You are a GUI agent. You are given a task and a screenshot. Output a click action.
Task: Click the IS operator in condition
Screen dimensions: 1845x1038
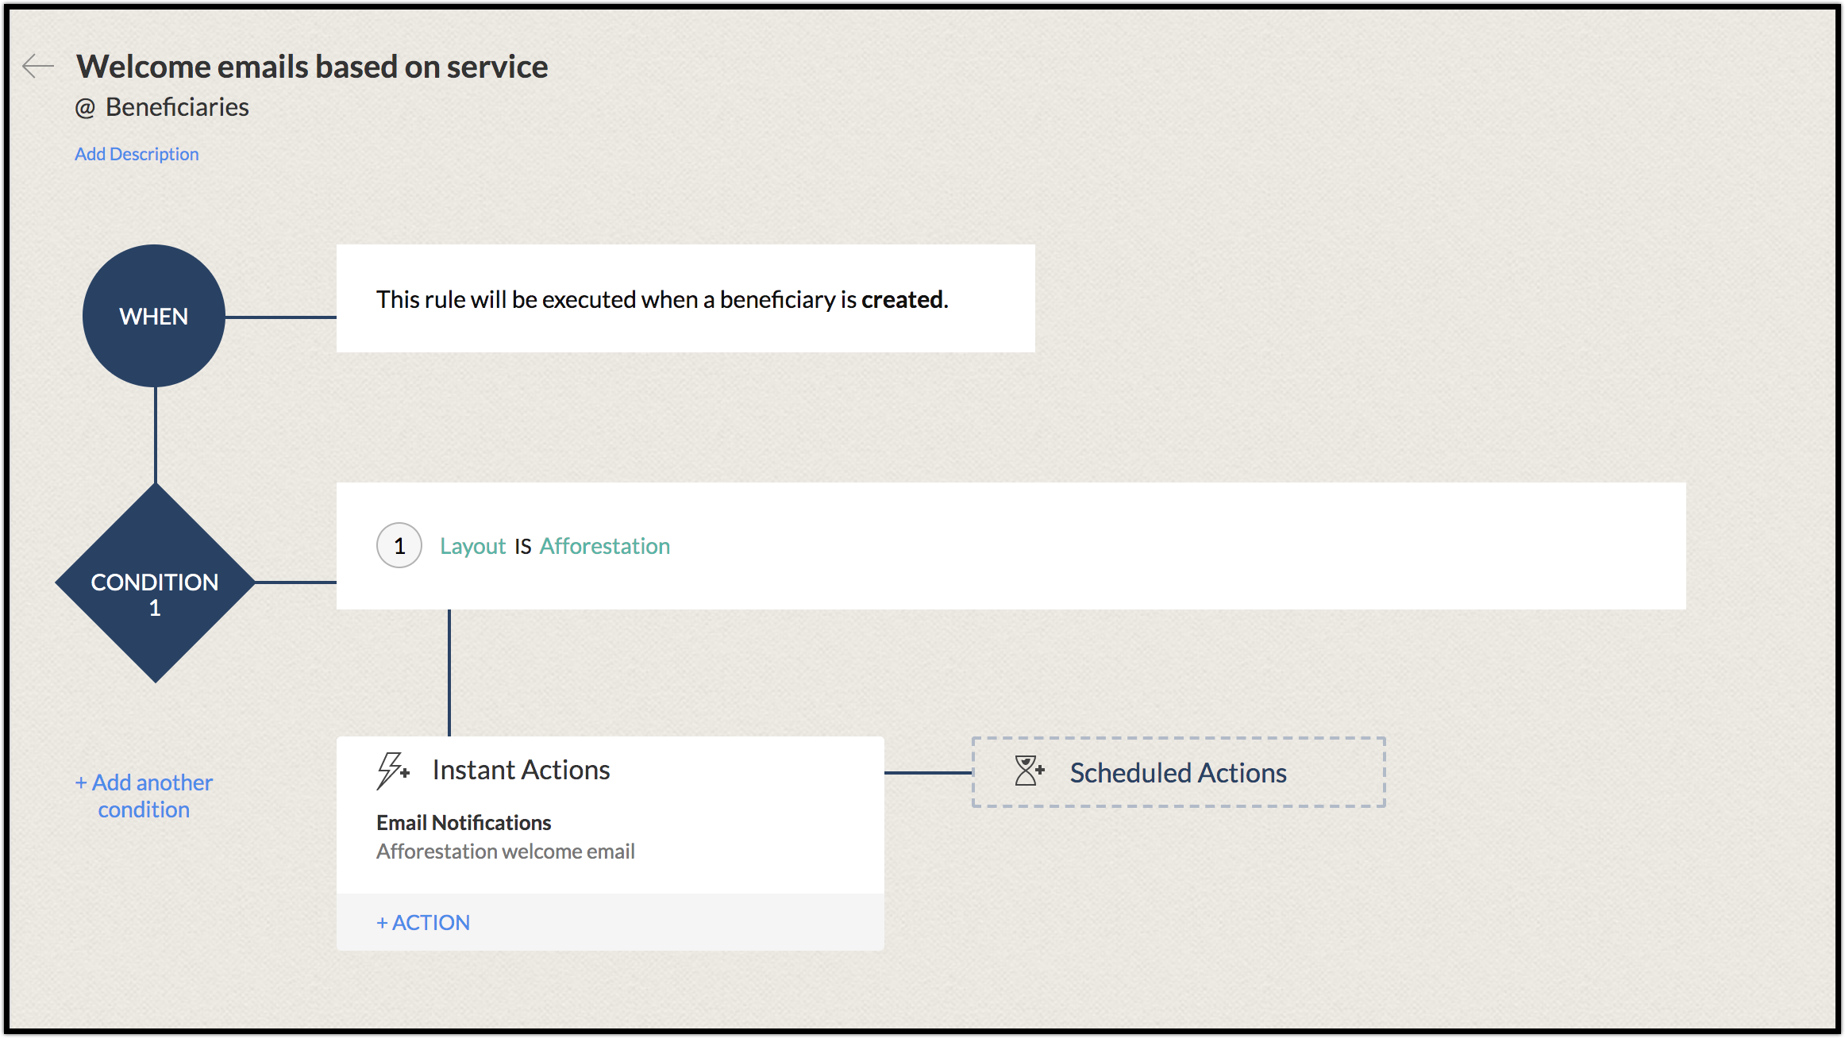coord(522,547)
